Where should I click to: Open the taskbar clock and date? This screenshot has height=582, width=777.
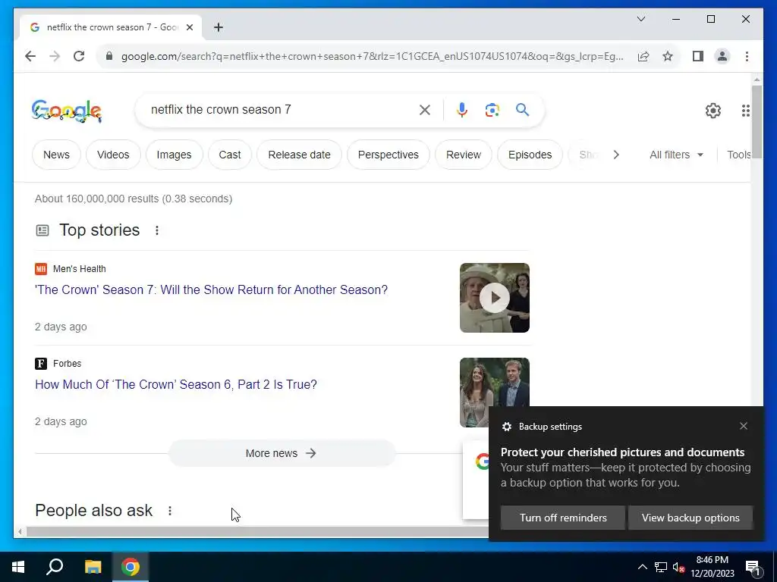pyautogui.click(x=713, y=567)
